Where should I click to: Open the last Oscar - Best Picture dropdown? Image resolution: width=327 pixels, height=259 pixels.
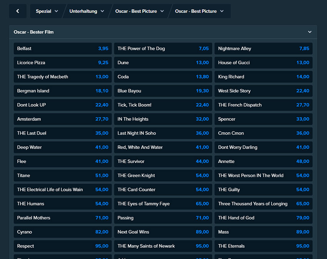pyautogui.click(x=199, y=11)
